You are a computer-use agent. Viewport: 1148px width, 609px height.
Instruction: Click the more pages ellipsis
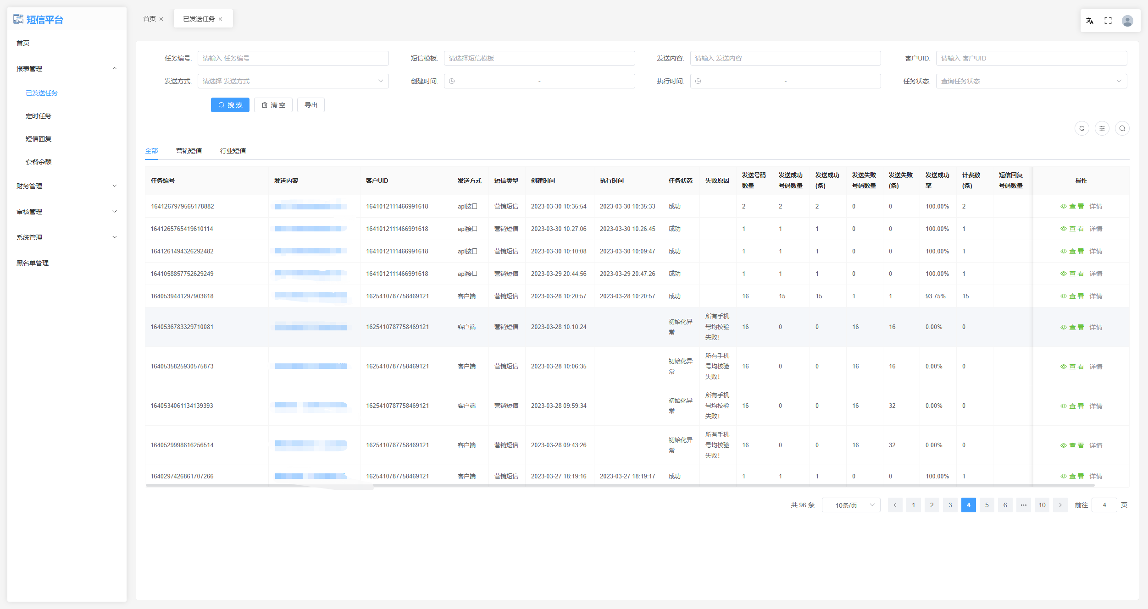point(1024,505)
